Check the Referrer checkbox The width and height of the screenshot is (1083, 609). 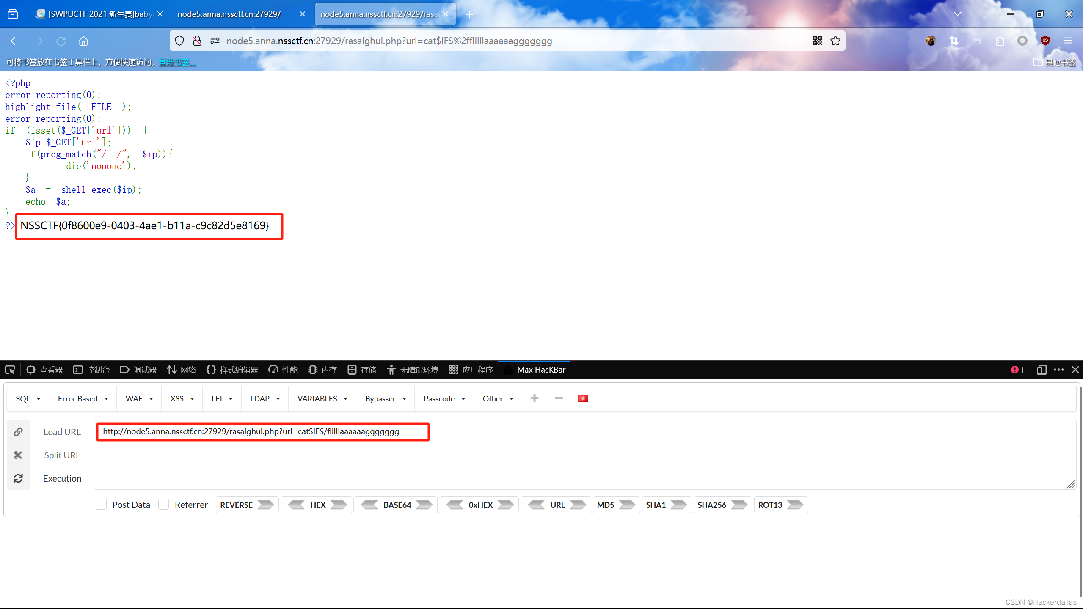coord(164,504)
